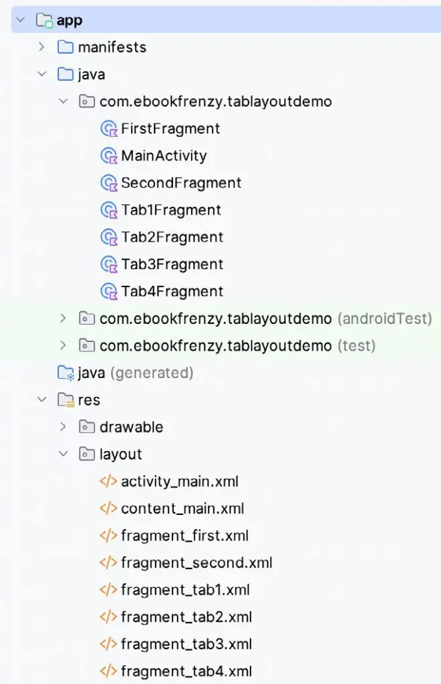This screenshot has width=441, height=684.
Task: Click the package icon for com.ebookfrenzy.tablayoutdemo
Action: coord(86,101)
